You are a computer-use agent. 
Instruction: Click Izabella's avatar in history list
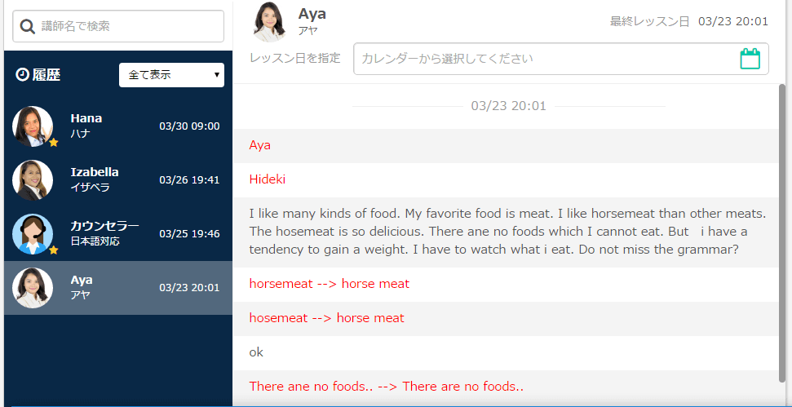tap(33, 180)
